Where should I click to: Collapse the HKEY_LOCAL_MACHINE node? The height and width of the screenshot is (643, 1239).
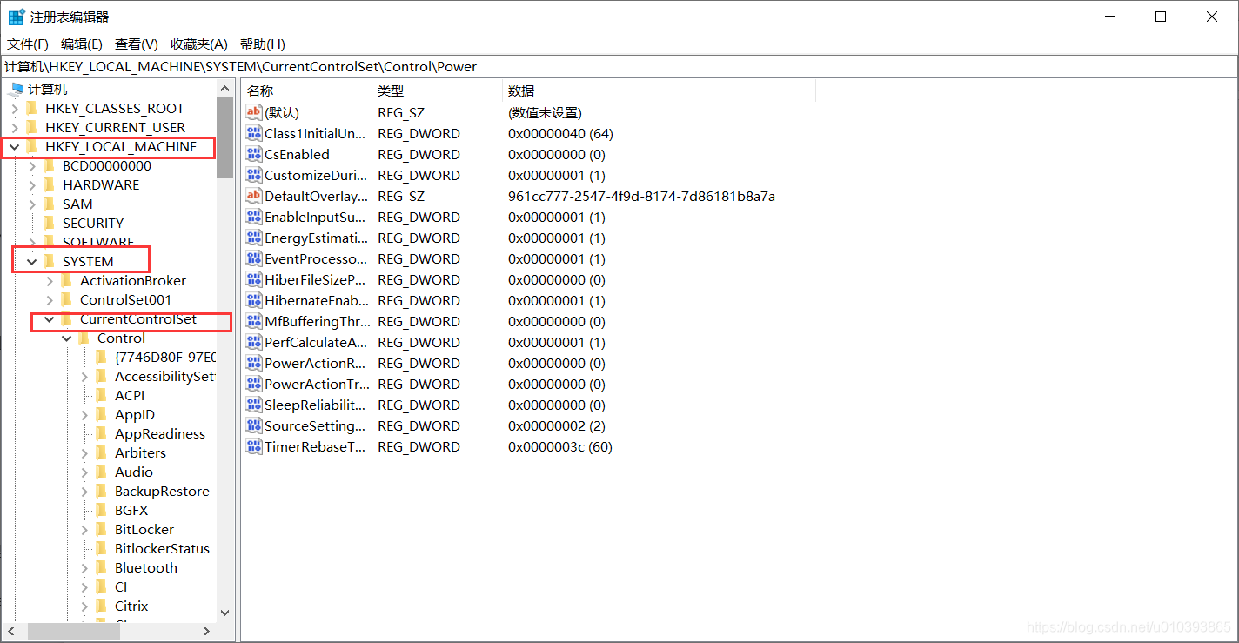pyautogui.click(x=15, y=147)
